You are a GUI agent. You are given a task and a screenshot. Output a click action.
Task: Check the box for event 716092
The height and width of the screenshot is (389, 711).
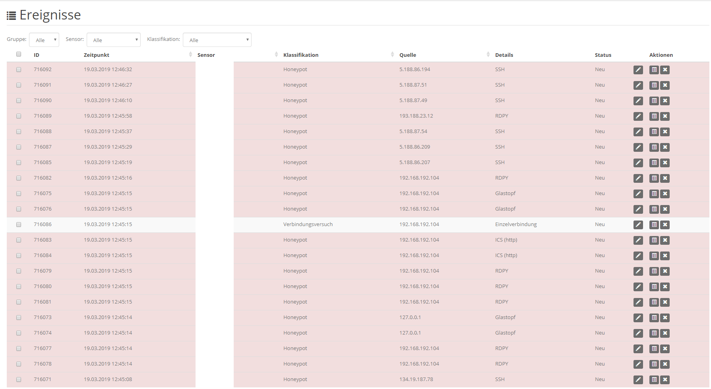pos(19,70)
